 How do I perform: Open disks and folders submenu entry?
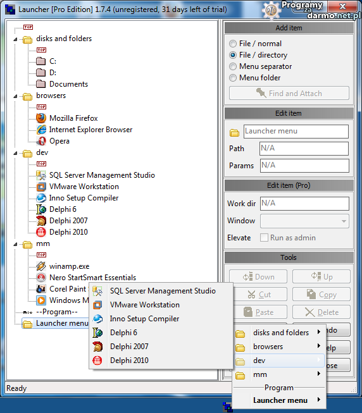(x=280, y=333)
